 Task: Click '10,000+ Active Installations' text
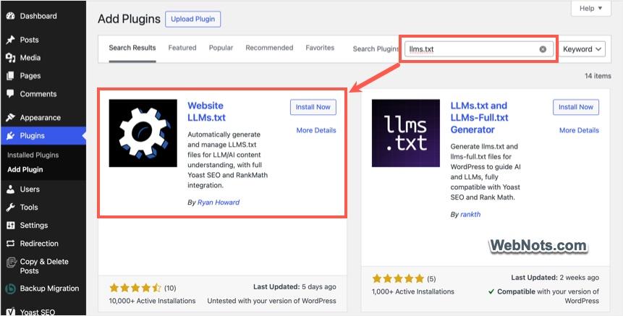[x=152, y=301]
